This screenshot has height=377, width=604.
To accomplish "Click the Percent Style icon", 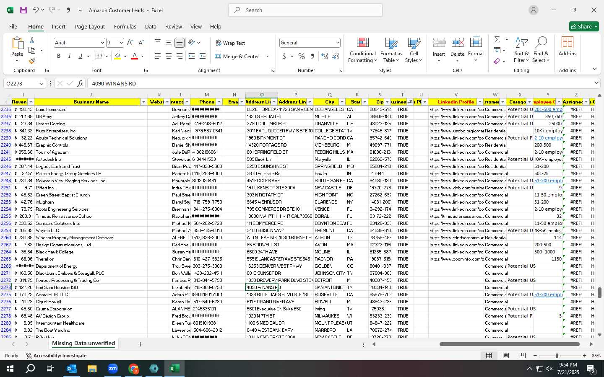I will pos(302,56).
